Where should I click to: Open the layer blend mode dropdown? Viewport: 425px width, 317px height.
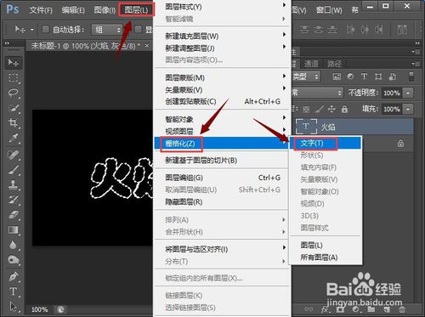click(x=317, y=93)
